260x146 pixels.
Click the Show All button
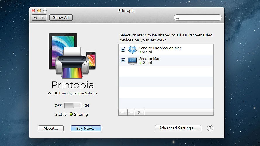point(61,17)
